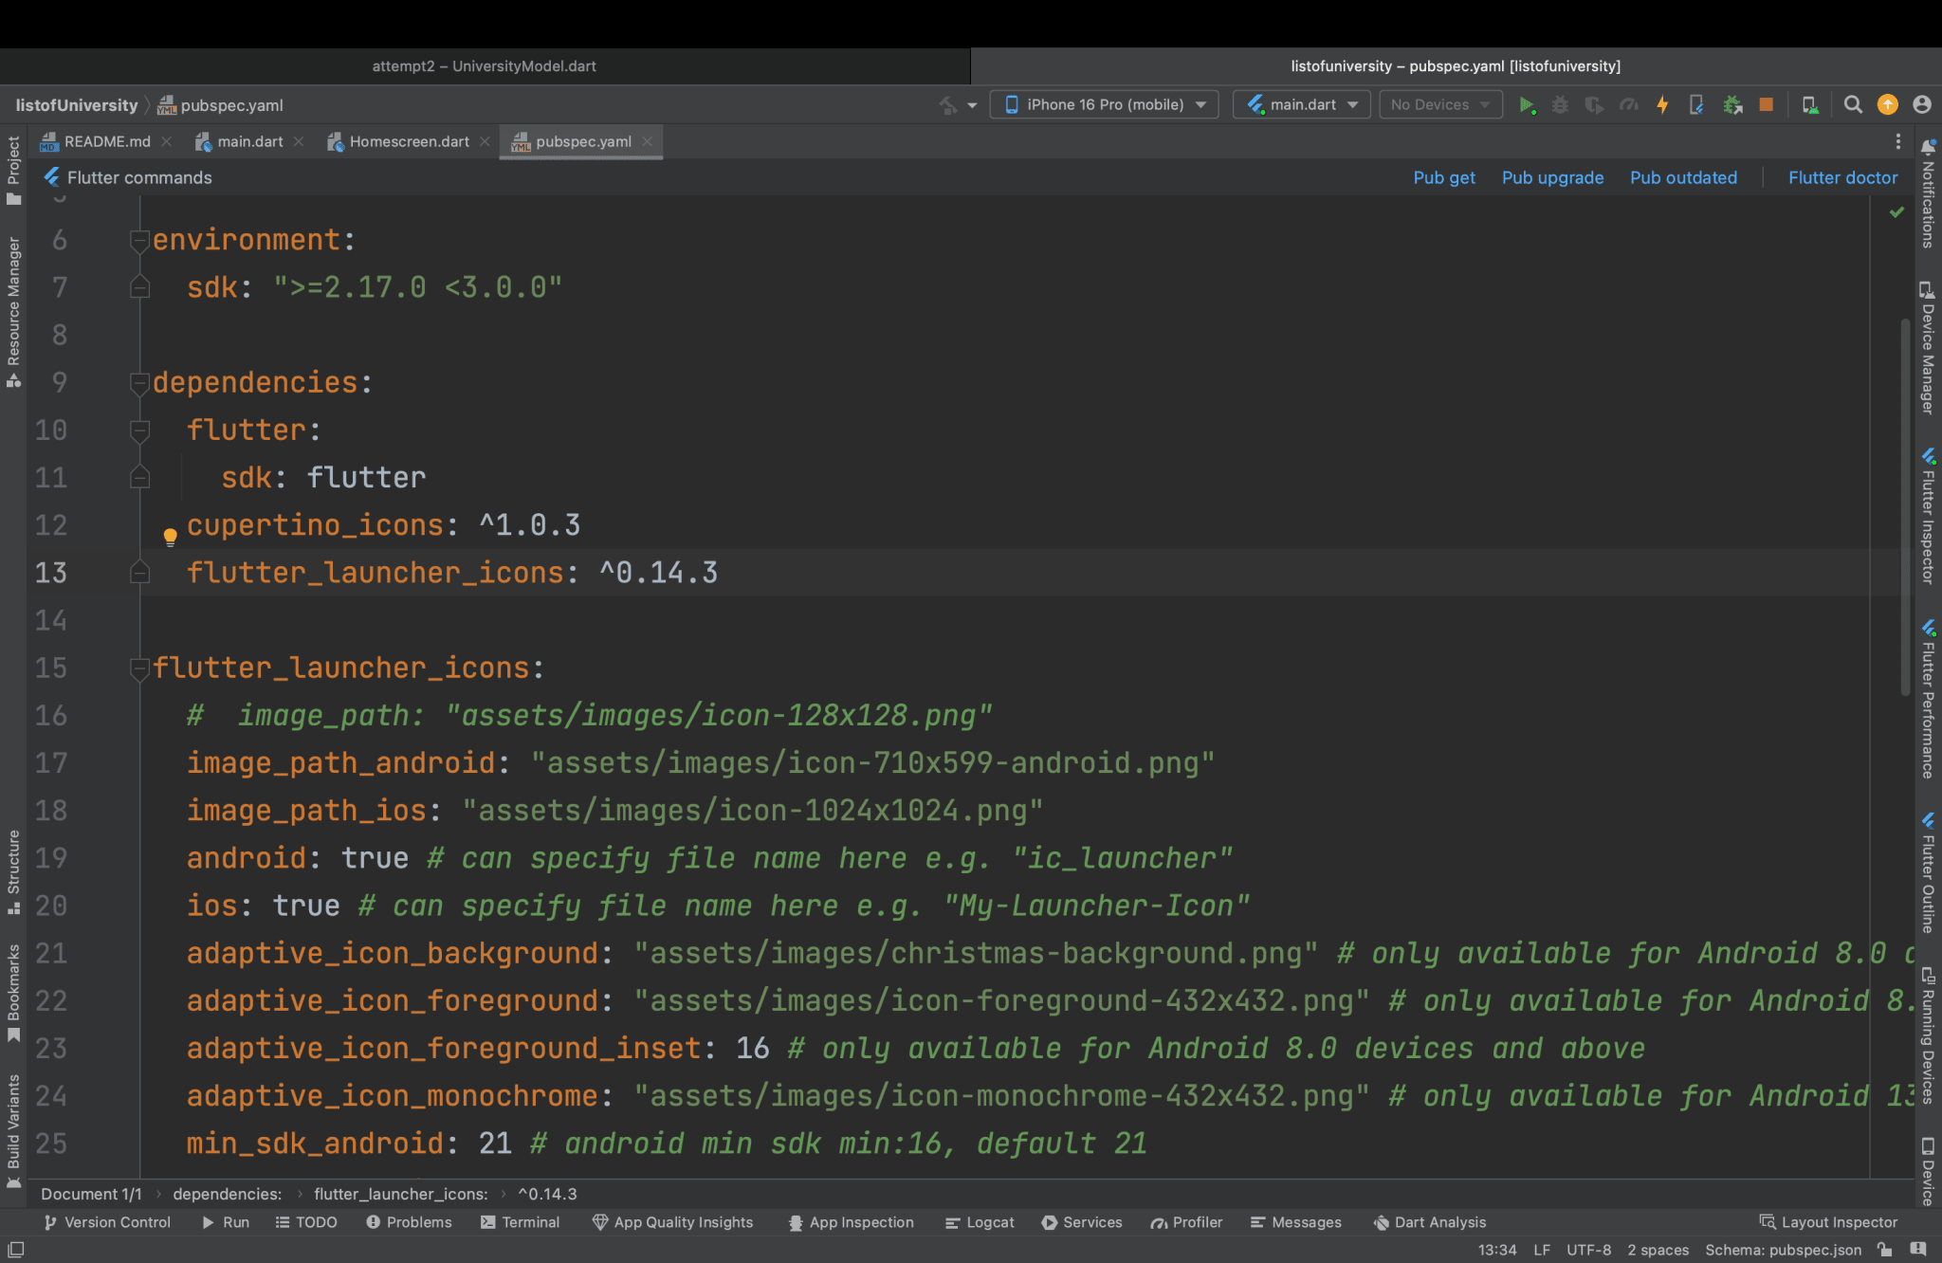Toggle tool window bars icon bottom-left
Screen dimensions: 1942x1263
[x=16, y=1250]
